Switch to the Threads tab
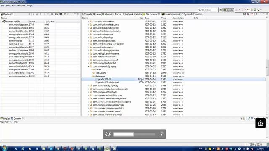The image size is (269, 151). tap(87, 14)
